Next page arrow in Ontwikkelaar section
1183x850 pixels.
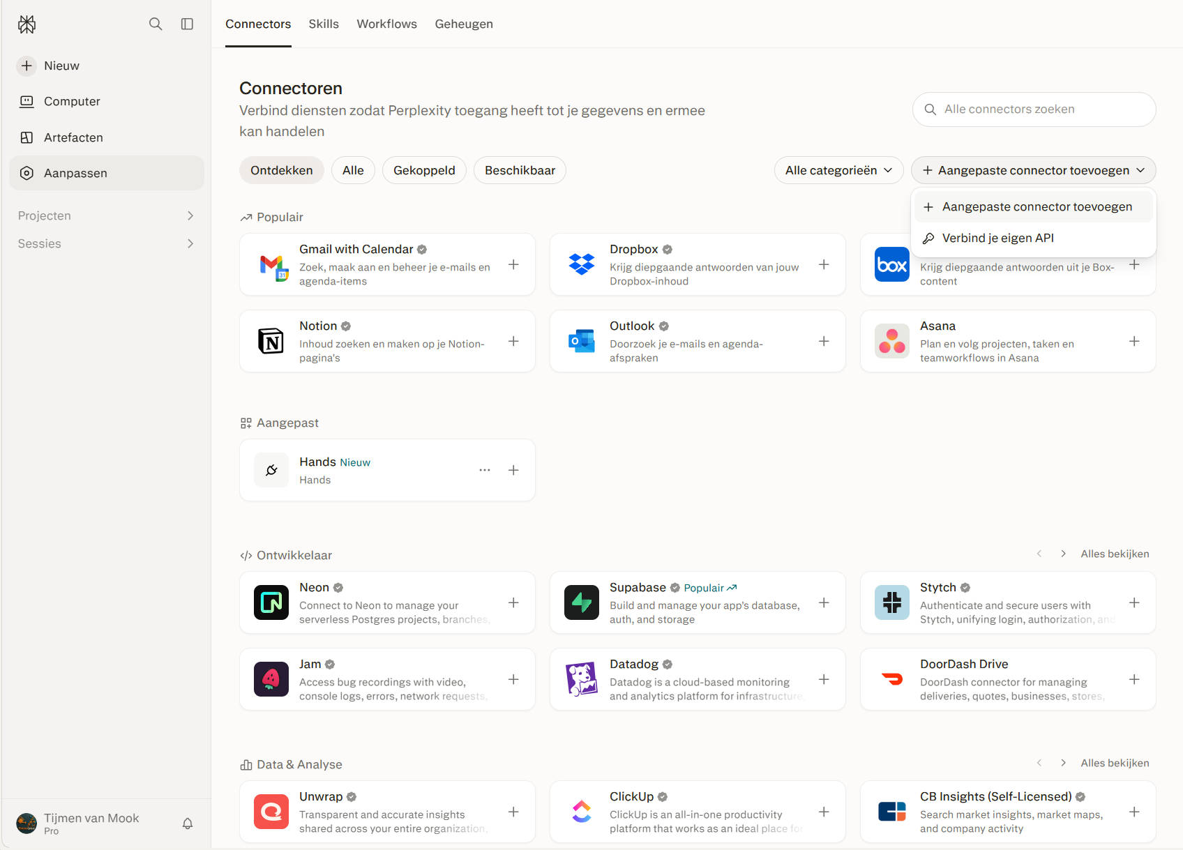click(x=1063, y=554)
